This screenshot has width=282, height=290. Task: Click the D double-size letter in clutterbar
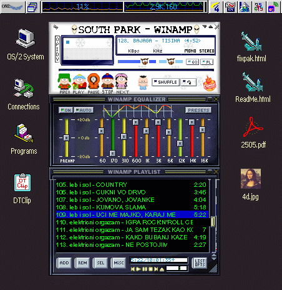57,54
